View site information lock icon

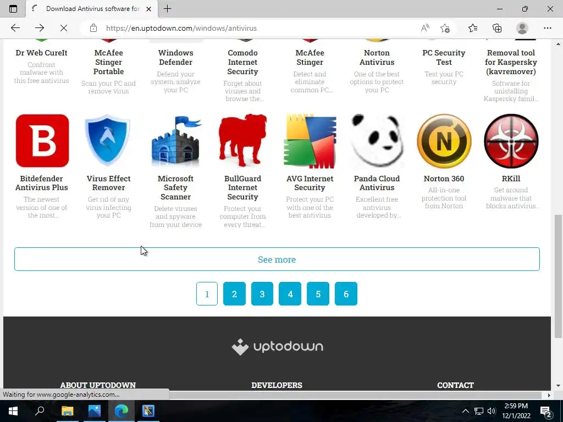[x=93, y=28]
